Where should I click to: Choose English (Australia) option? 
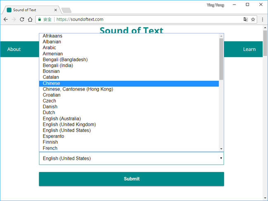129,119
